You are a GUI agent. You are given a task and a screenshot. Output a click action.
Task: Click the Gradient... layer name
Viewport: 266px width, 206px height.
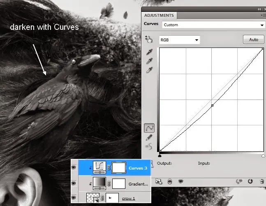point(138,184)
